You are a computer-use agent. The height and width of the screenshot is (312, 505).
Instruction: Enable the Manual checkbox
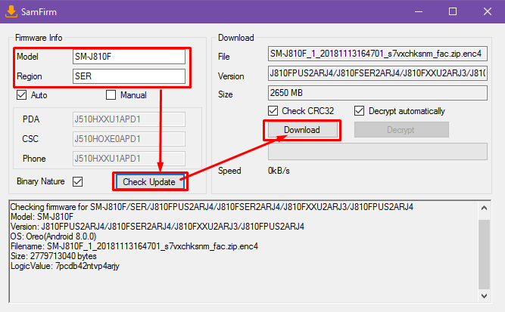click(x=111, y=95)
